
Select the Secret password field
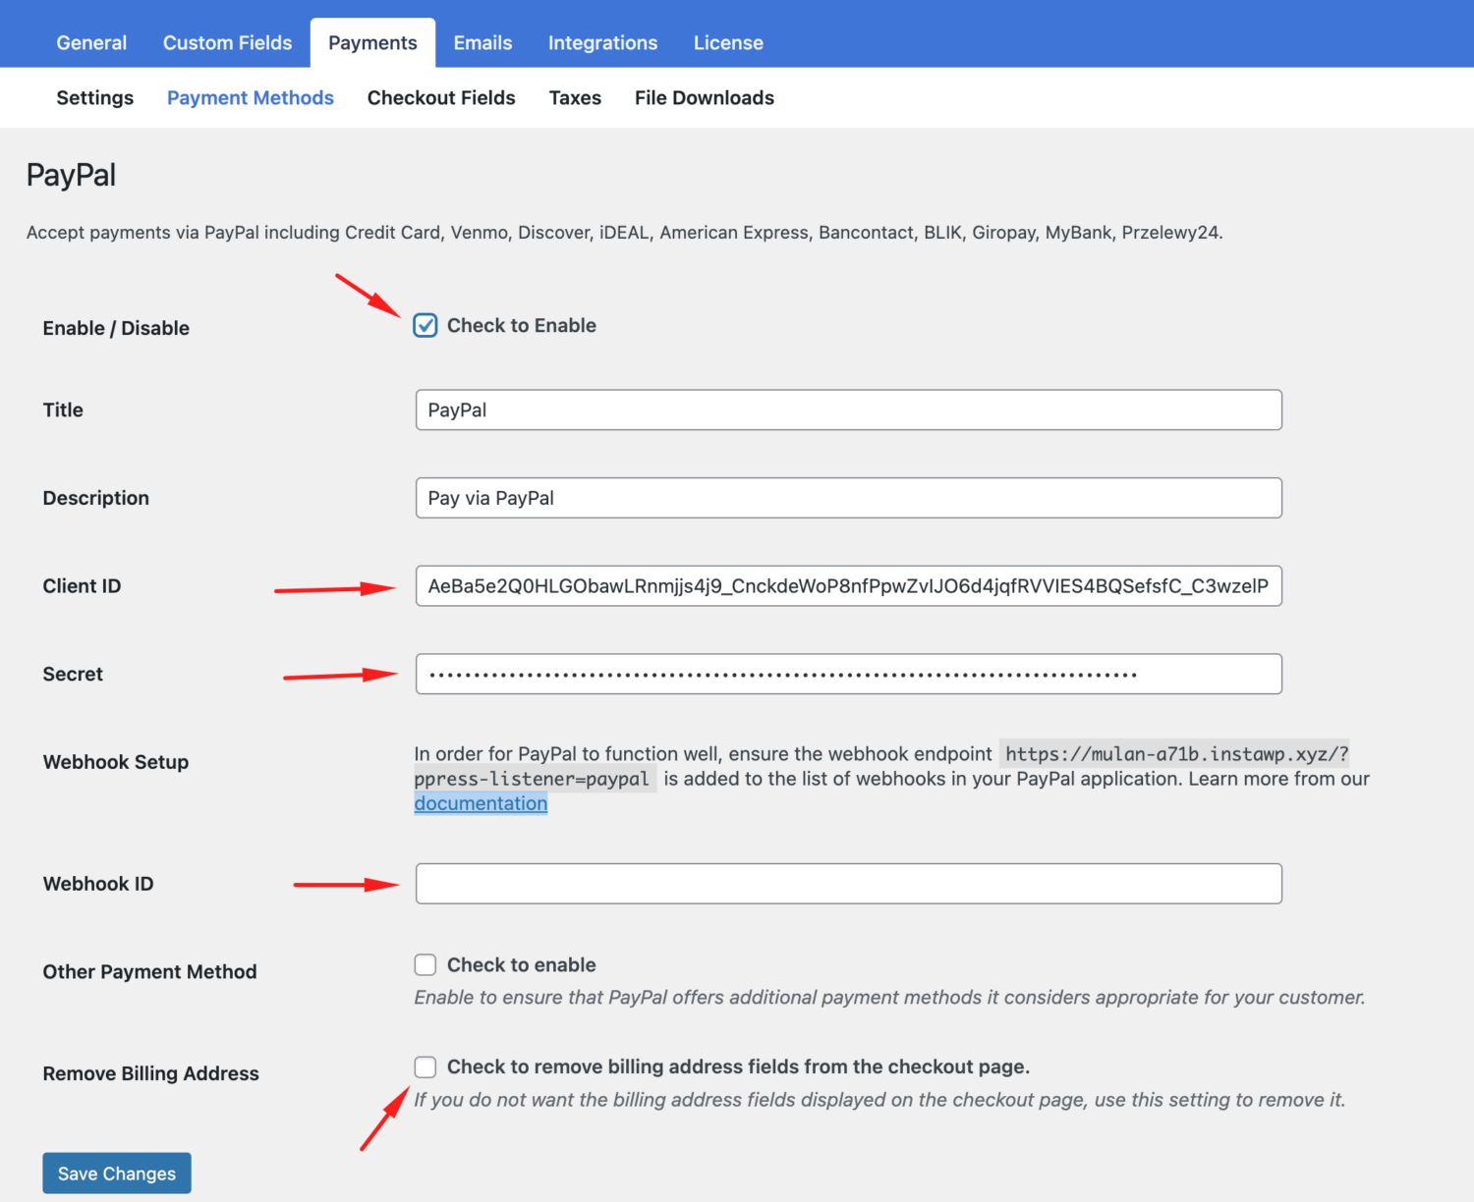point(849,674)
